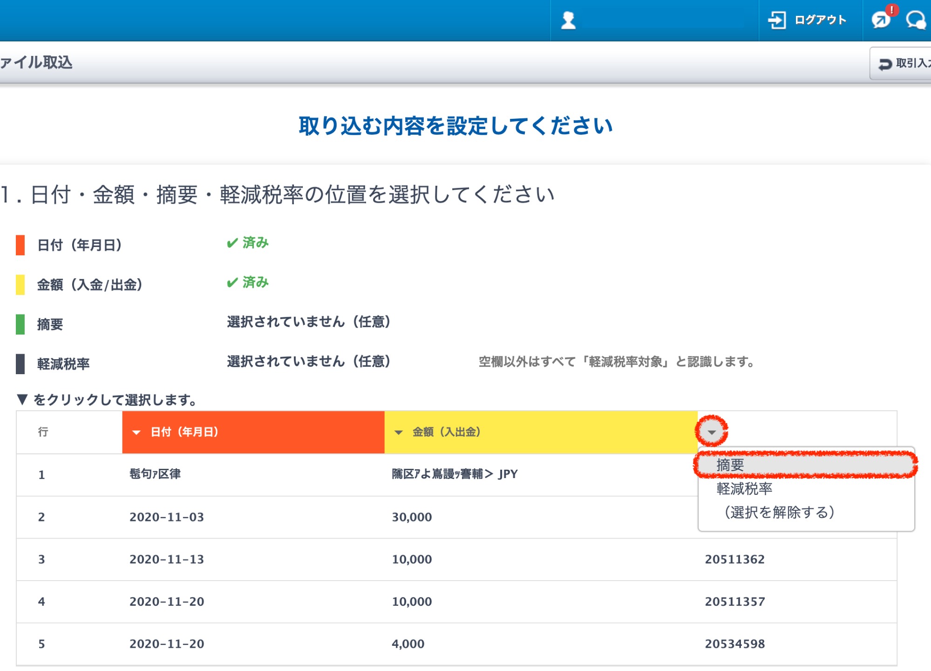Screen dimensions: 931x671
Task: Click the user profile icon
Action: click(568, 21)
